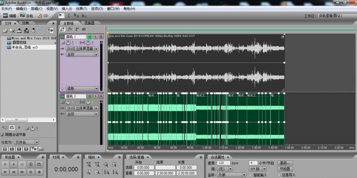
Task: Solo track 音轨 1
Action: pyautogui.click(x=95, y=37)
